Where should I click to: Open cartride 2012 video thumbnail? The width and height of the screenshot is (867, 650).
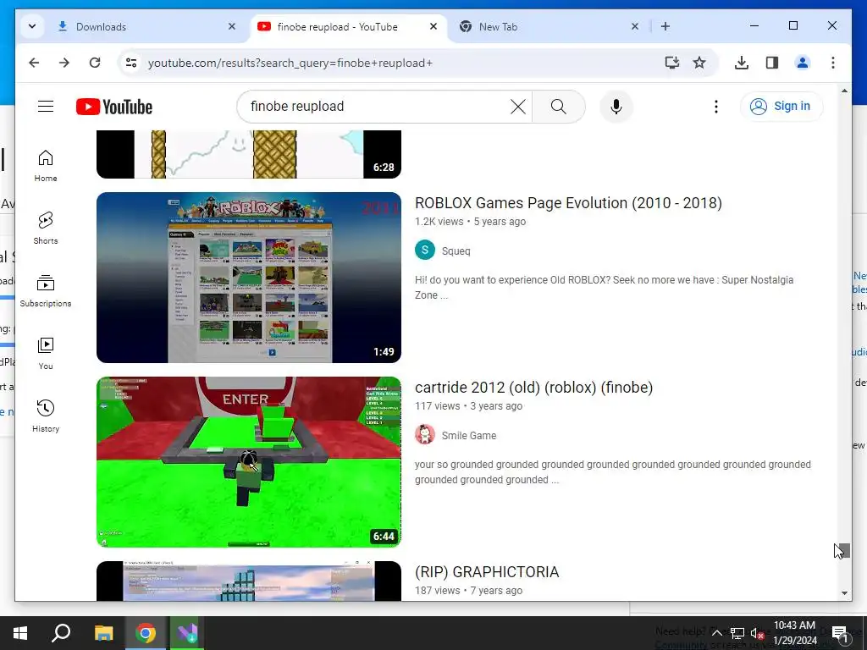coord(249,462)
